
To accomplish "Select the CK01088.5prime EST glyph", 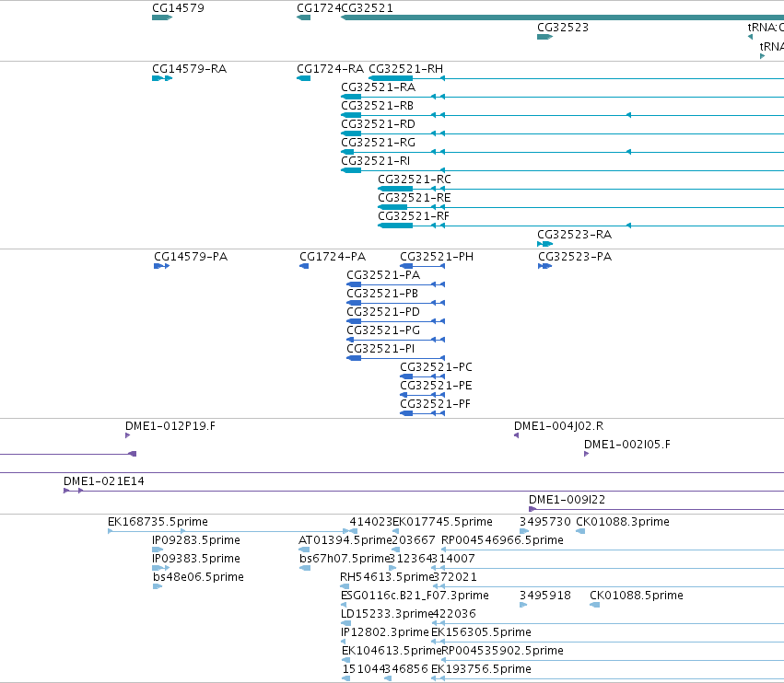I will click(x=594, y=605).
